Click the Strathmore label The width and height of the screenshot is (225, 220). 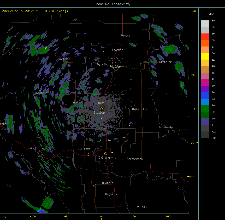tap(135, 159)
